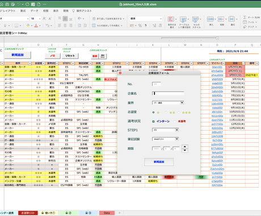Add a new sheet with the plus button
The image size is (261, 216).
pyautogui.click(x=119, y=213)
